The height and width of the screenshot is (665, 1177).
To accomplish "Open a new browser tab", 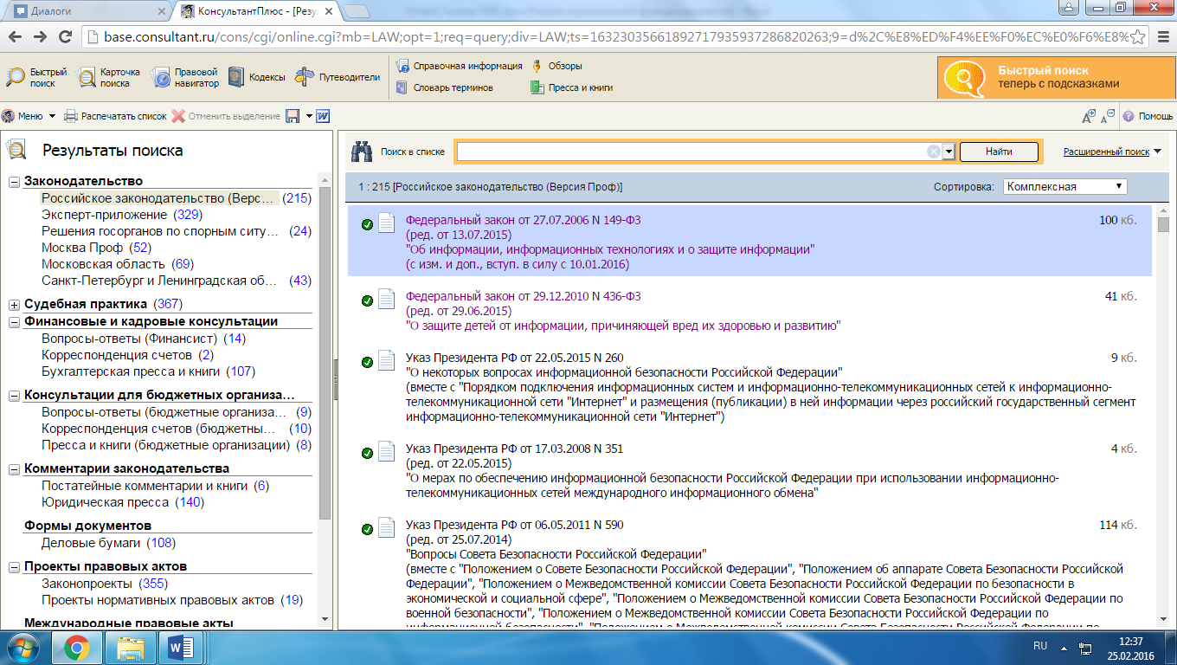I will click(357, 11).
